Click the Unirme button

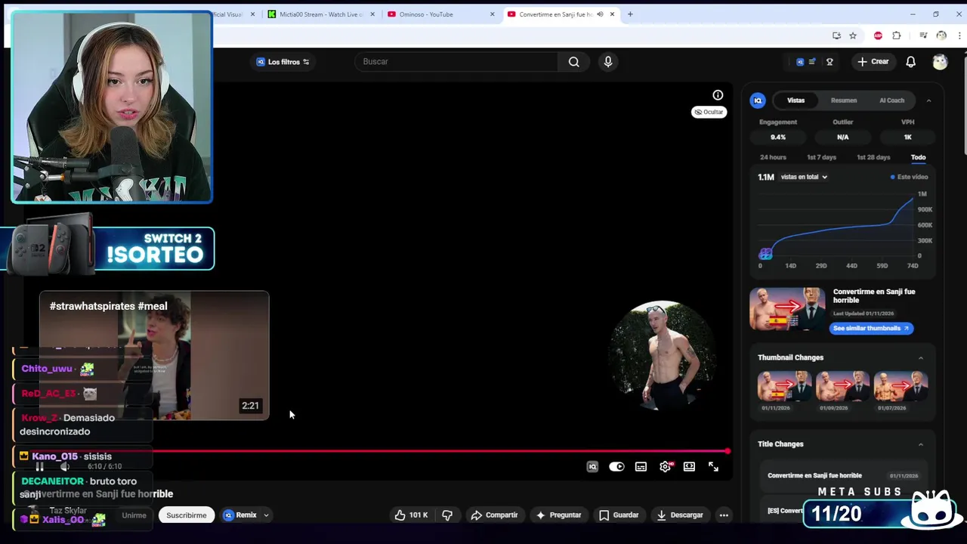(134, 515)
